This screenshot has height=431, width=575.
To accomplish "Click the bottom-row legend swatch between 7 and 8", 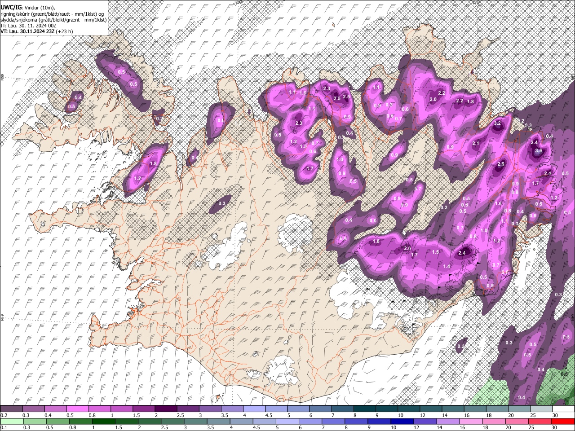I will tap(334, 421).
